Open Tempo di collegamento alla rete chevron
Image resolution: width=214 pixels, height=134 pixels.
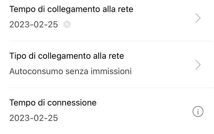coord(198,18)
